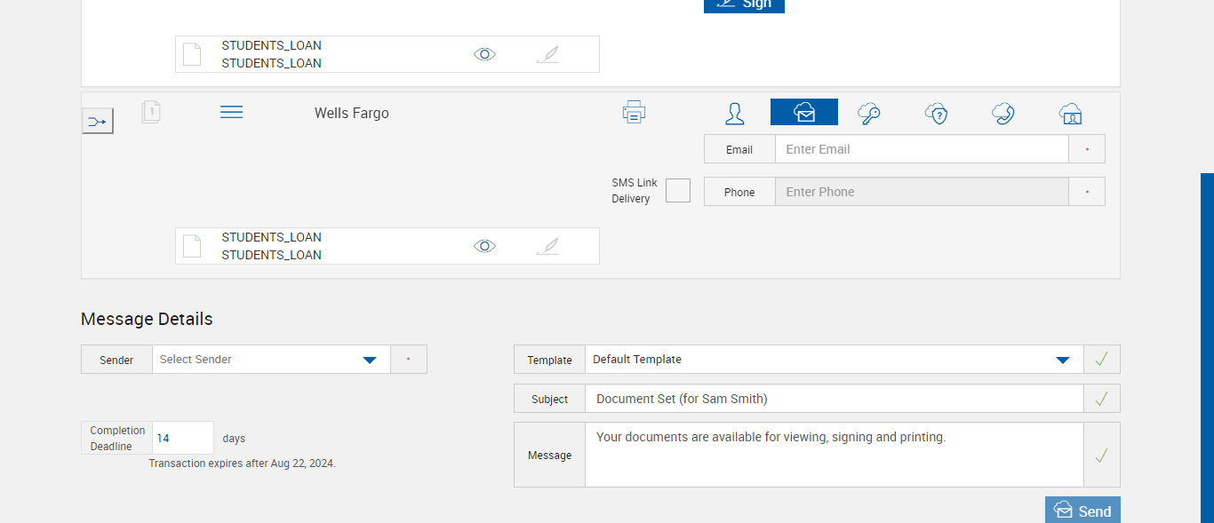Select the person silhouette authentication icon
The image size is (1214, 523).
(x=734, y=114)
